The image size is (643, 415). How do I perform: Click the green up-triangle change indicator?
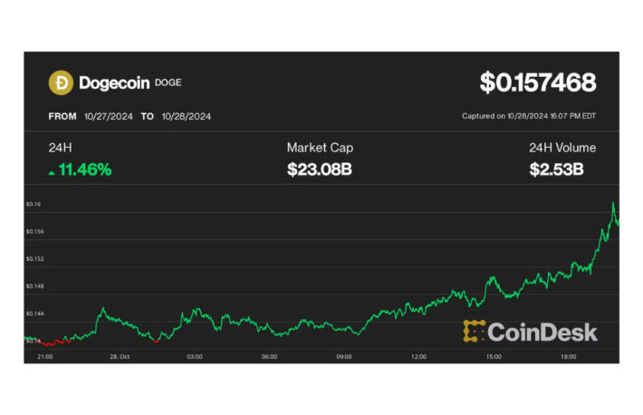pyautogui.click(x=52, y=170)
